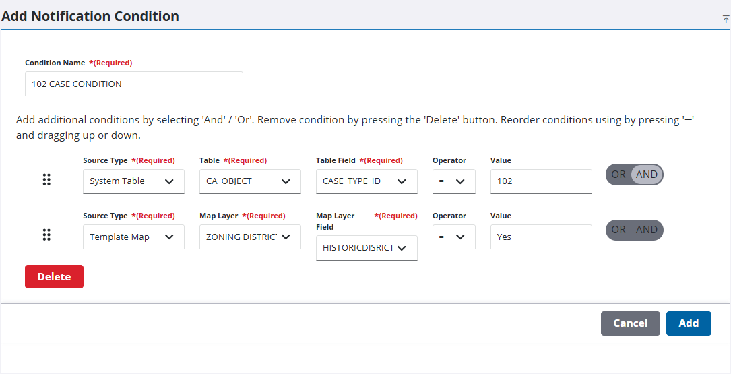Click the blue Add button
Viewport: 731px width, 374px height.
tap(689, 323)
